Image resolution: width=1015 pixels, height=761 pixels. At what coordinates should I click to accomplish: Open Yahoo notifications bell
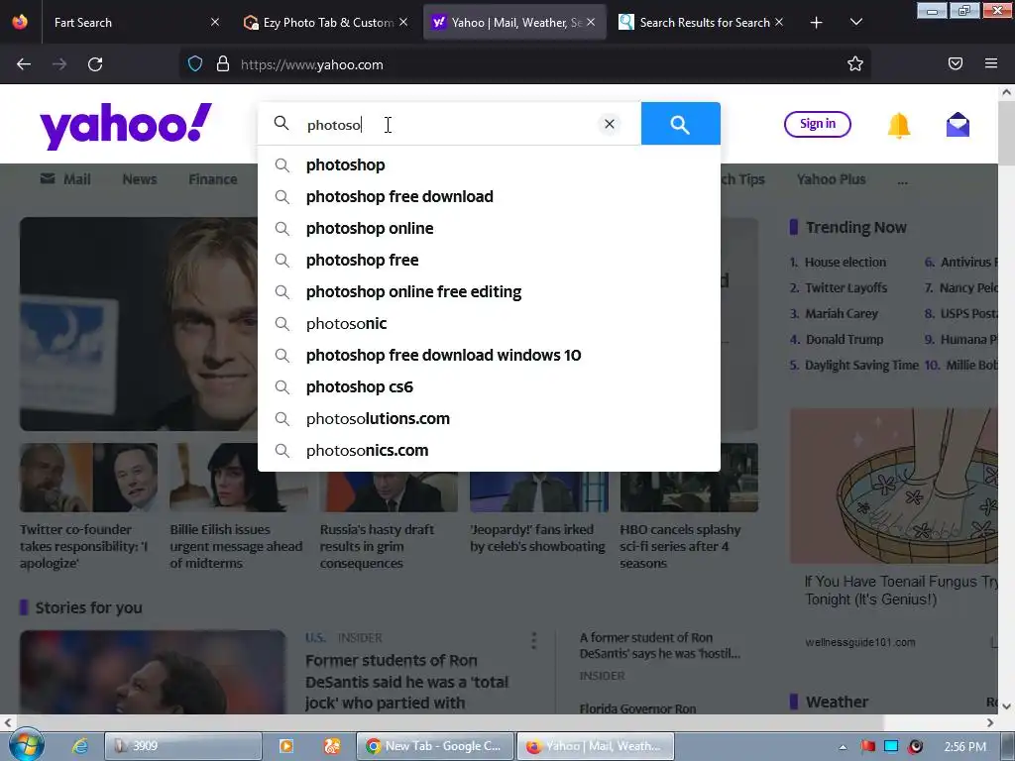click(x=898, y=125)
